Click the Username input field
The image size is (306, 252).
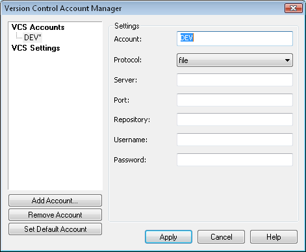[235, 140]
